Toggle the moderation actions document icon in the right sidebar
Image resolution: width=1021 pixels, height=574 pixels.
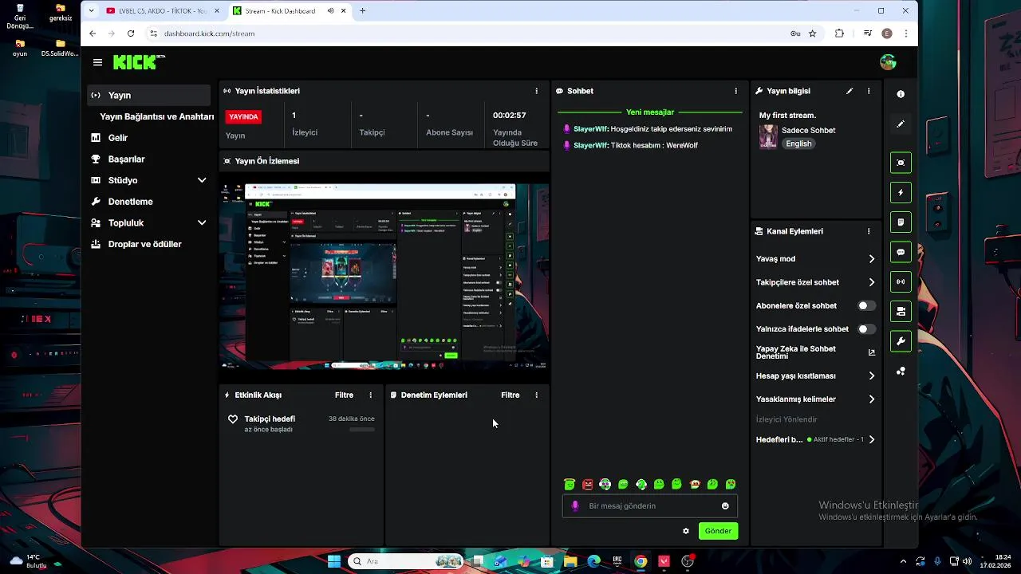coord(901,222)
